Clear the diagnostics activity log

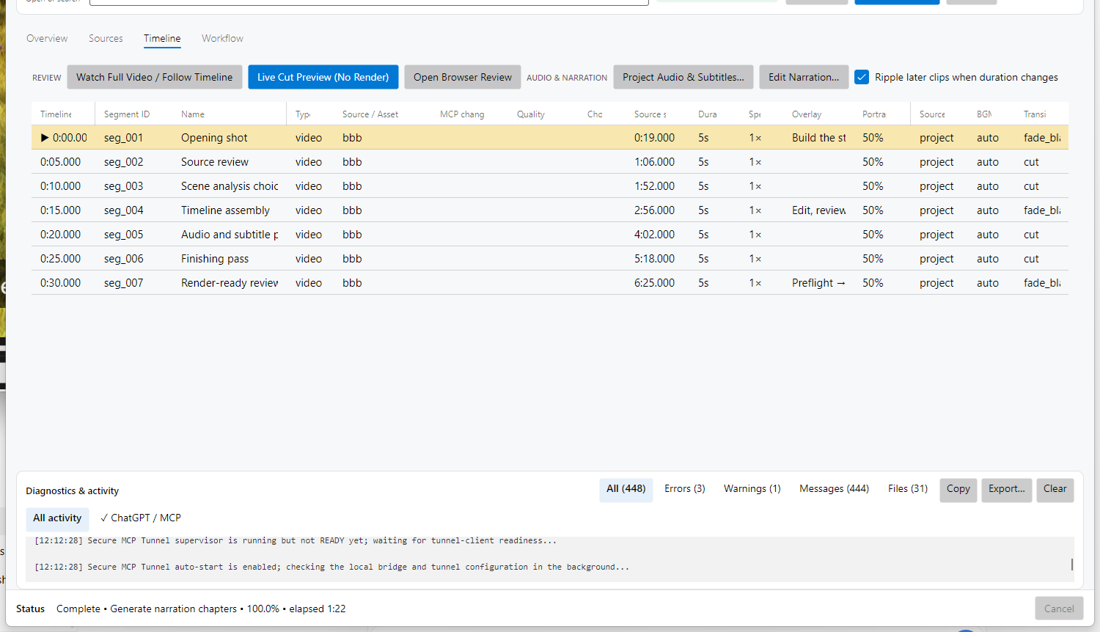pos(1055,489)
